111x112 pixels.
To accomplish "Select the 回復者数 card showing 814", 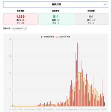I will pos(56,19).
